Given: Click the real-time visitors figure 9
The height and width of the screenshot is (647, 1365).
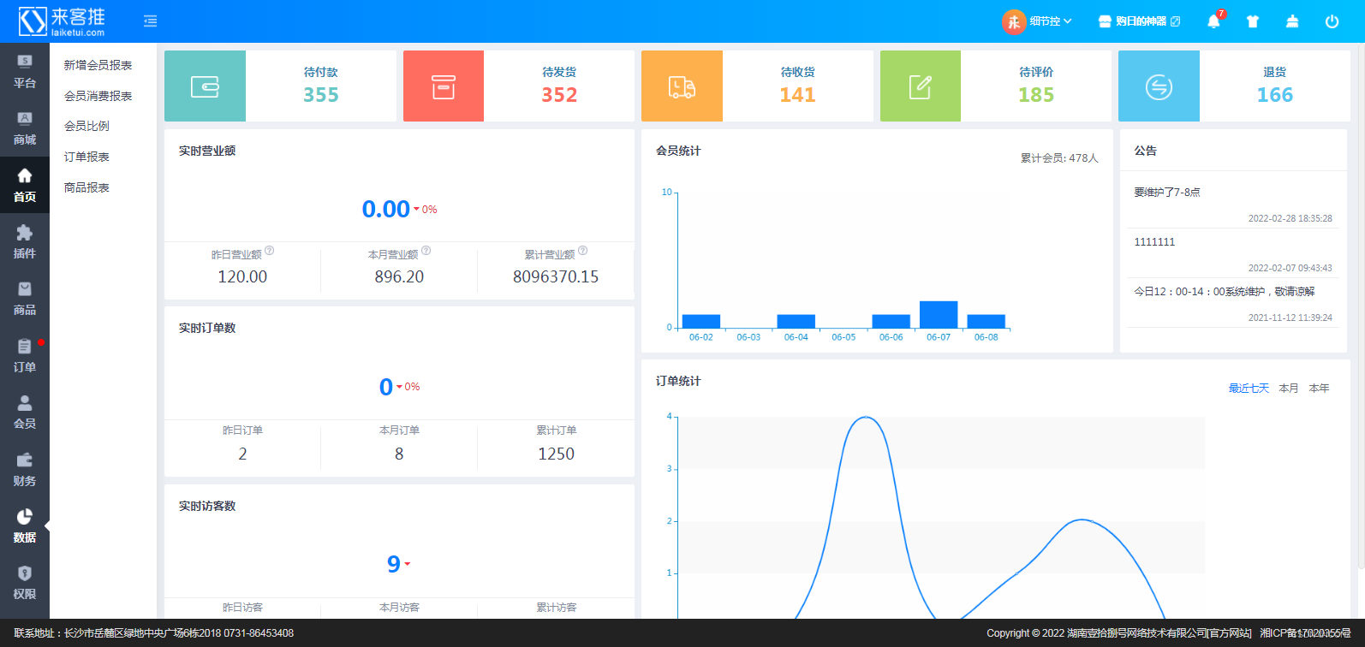Looking at the screenshot, I should (x=394, y=564).
